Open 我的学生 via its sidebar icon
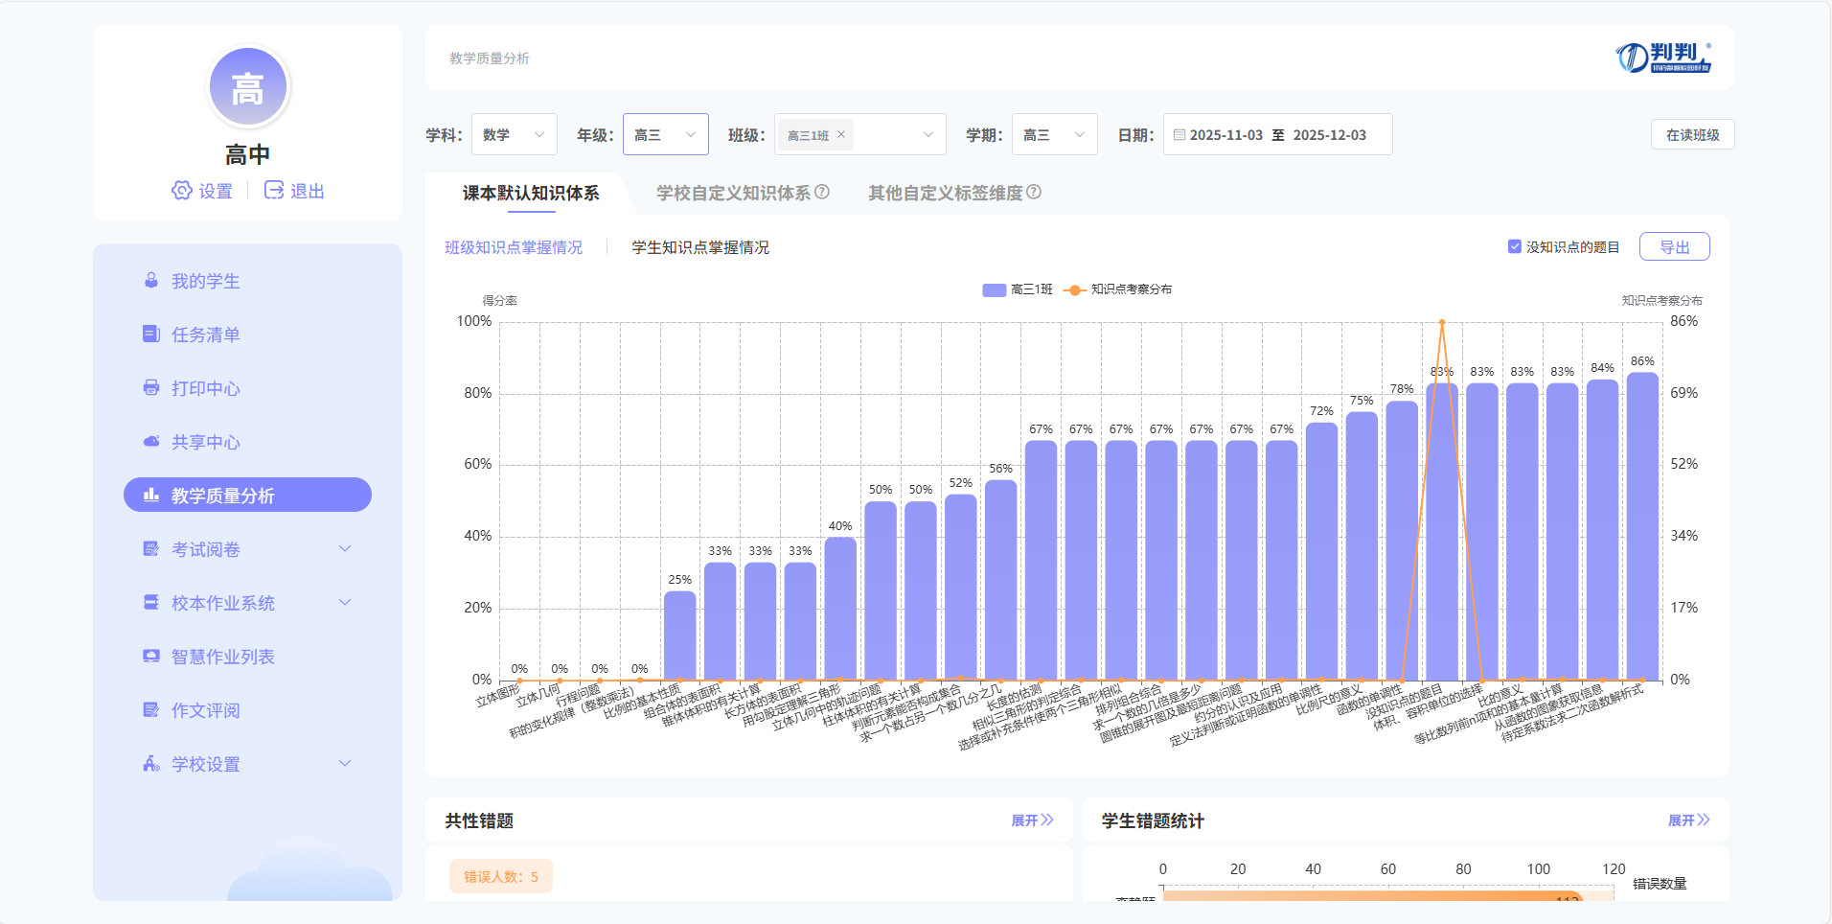 click(151, 281)
